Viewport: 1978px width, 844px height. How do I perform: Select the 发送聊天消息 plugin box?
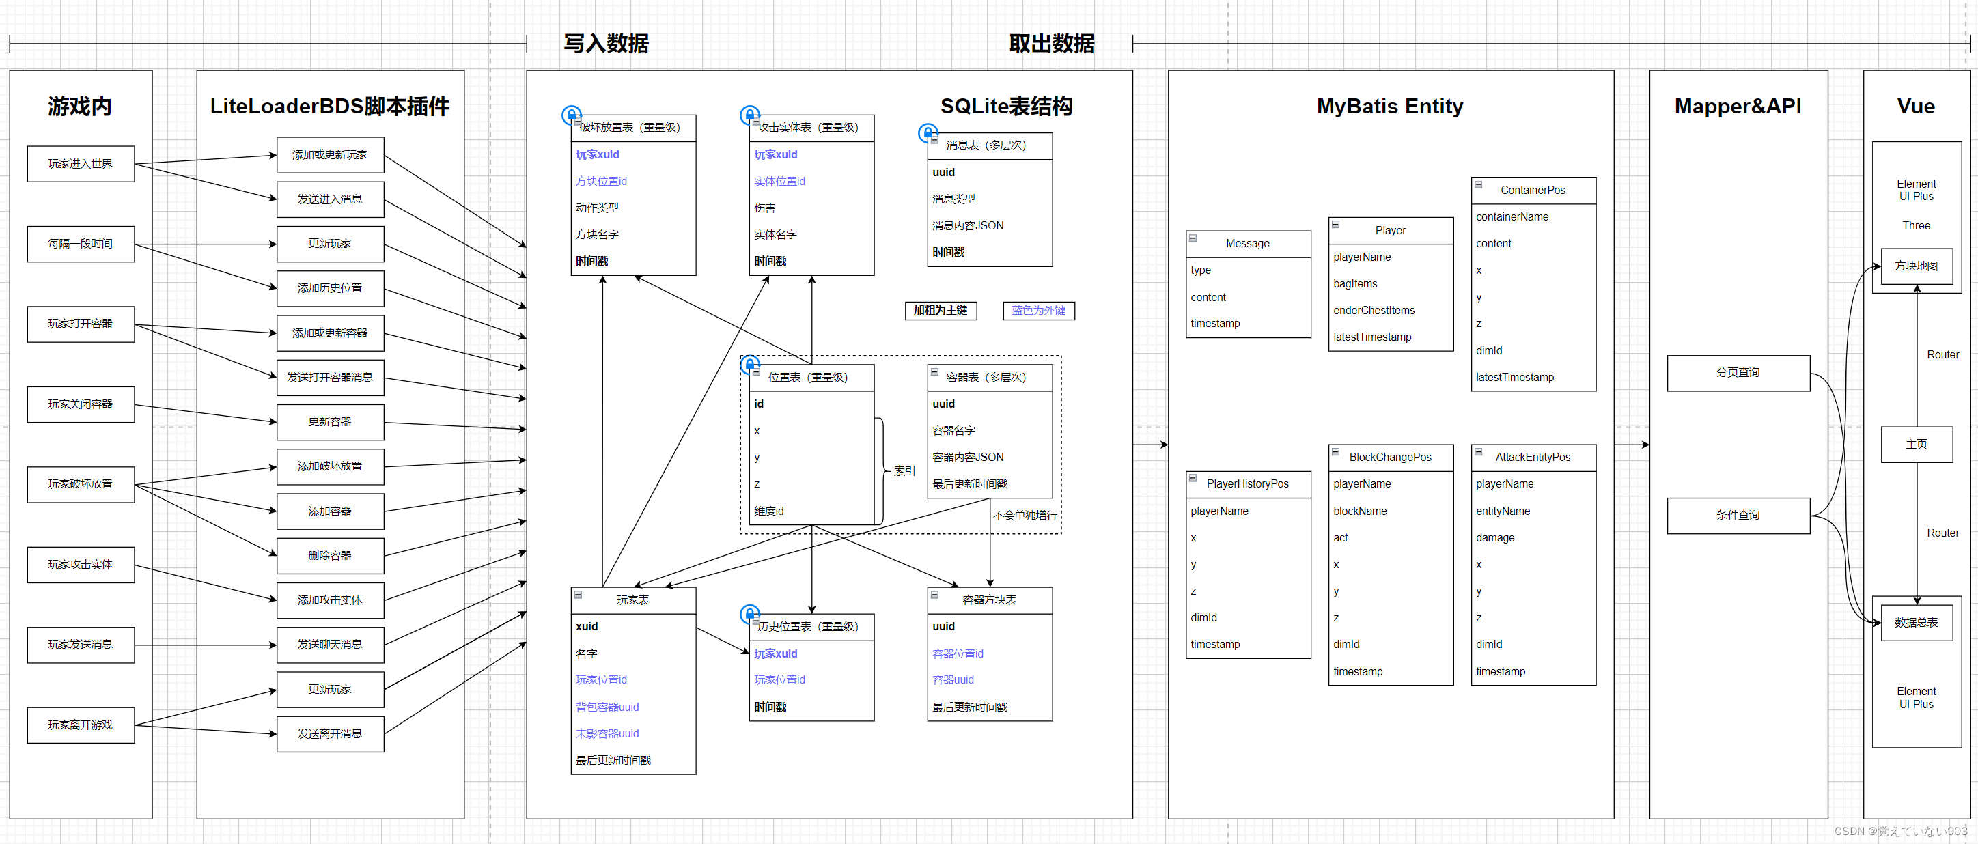pyautogui.click(x=330, y=645)
